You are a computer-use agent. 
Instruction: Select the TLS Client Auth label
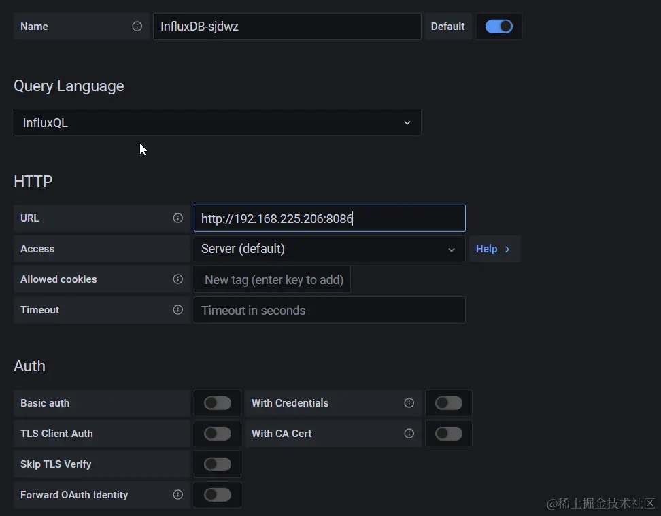pyautogui.click(x=56, y=433)
